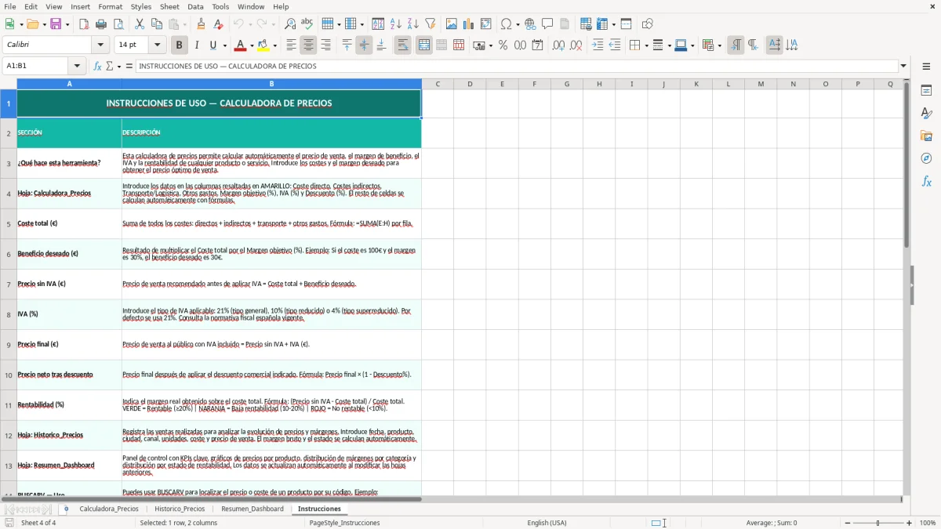Screen dimensions: 941x529
Task: Open font color dropdown arrow
Action: point(251,45)
